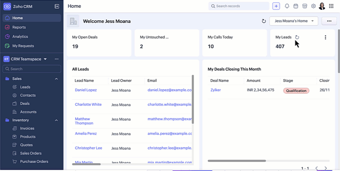The image size is (340, 171).
Task: Select Deals module in the sidebar
Action: click(25, 104)
